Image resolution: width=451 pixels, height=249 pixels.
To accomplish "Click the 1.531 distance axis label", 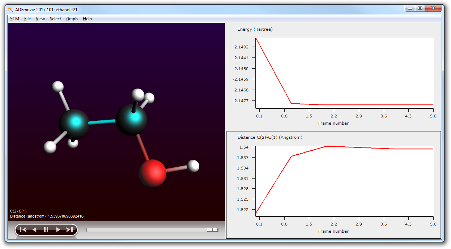I will (242, 179).
